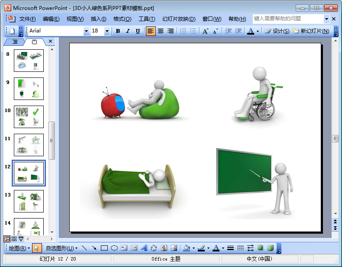Click Decrease Indent icon
The image size is (342, 267).
tap(228, 31)
